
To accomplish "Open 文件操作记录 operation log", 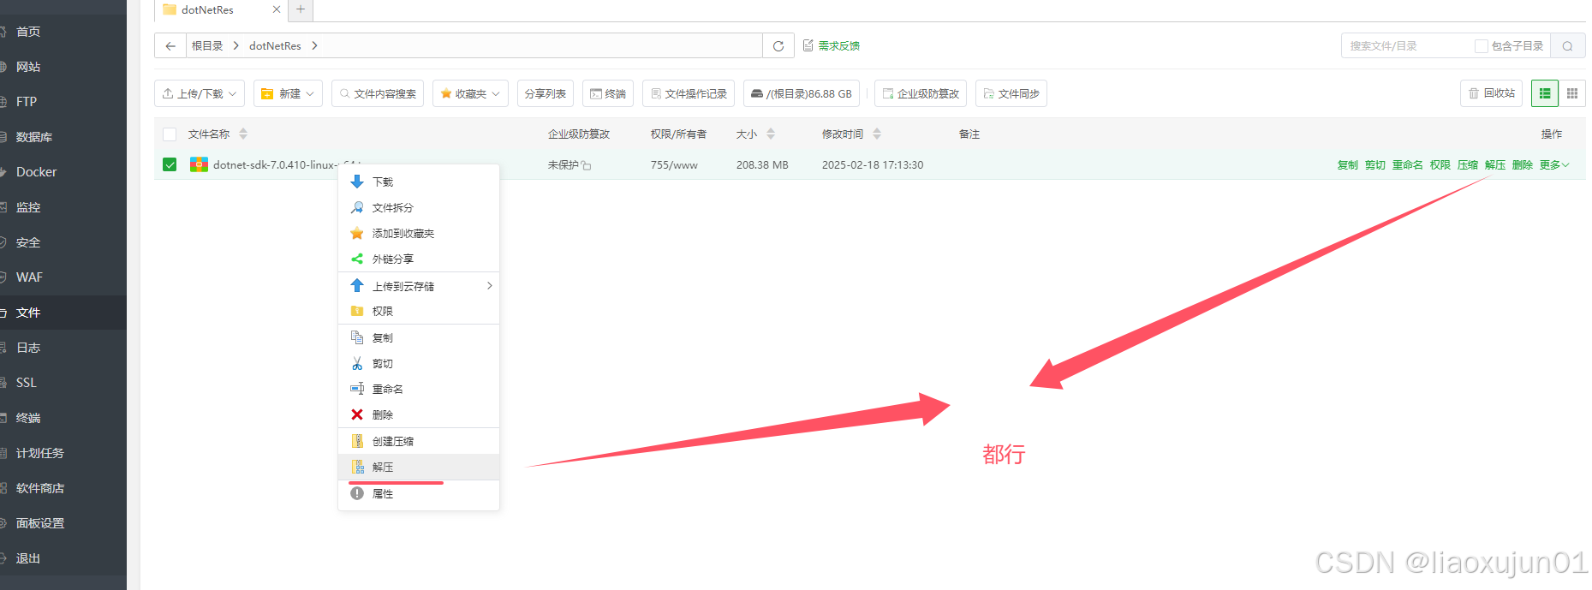I will coord(689,93).
